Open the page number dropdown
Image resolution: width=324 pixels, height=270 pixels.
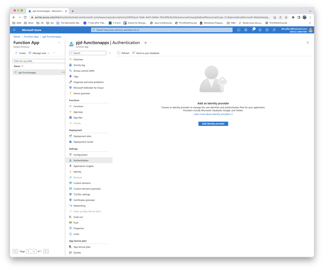pos(31,251)
